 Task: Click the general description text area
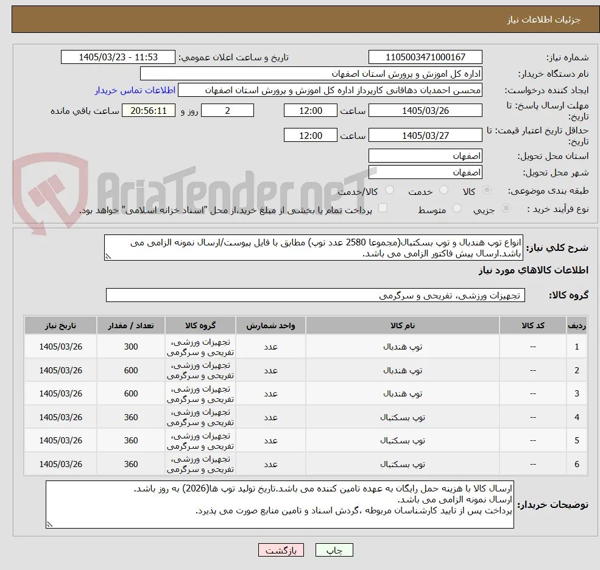coord(313,248)
